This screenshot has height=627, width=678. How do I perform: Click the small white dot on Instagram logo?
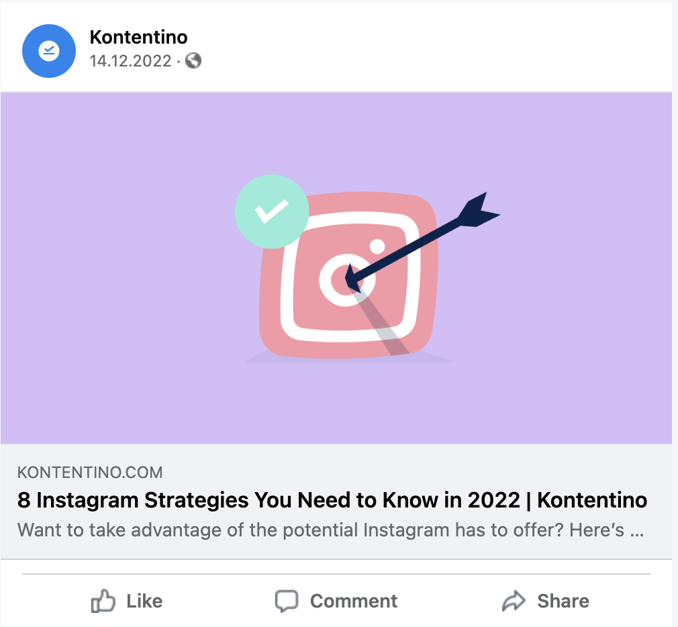[377, 246]
